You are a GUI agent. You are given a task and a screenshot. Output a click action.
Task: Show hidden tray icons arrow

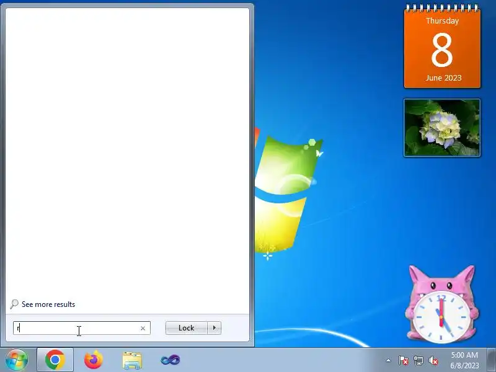click(389, 360)
